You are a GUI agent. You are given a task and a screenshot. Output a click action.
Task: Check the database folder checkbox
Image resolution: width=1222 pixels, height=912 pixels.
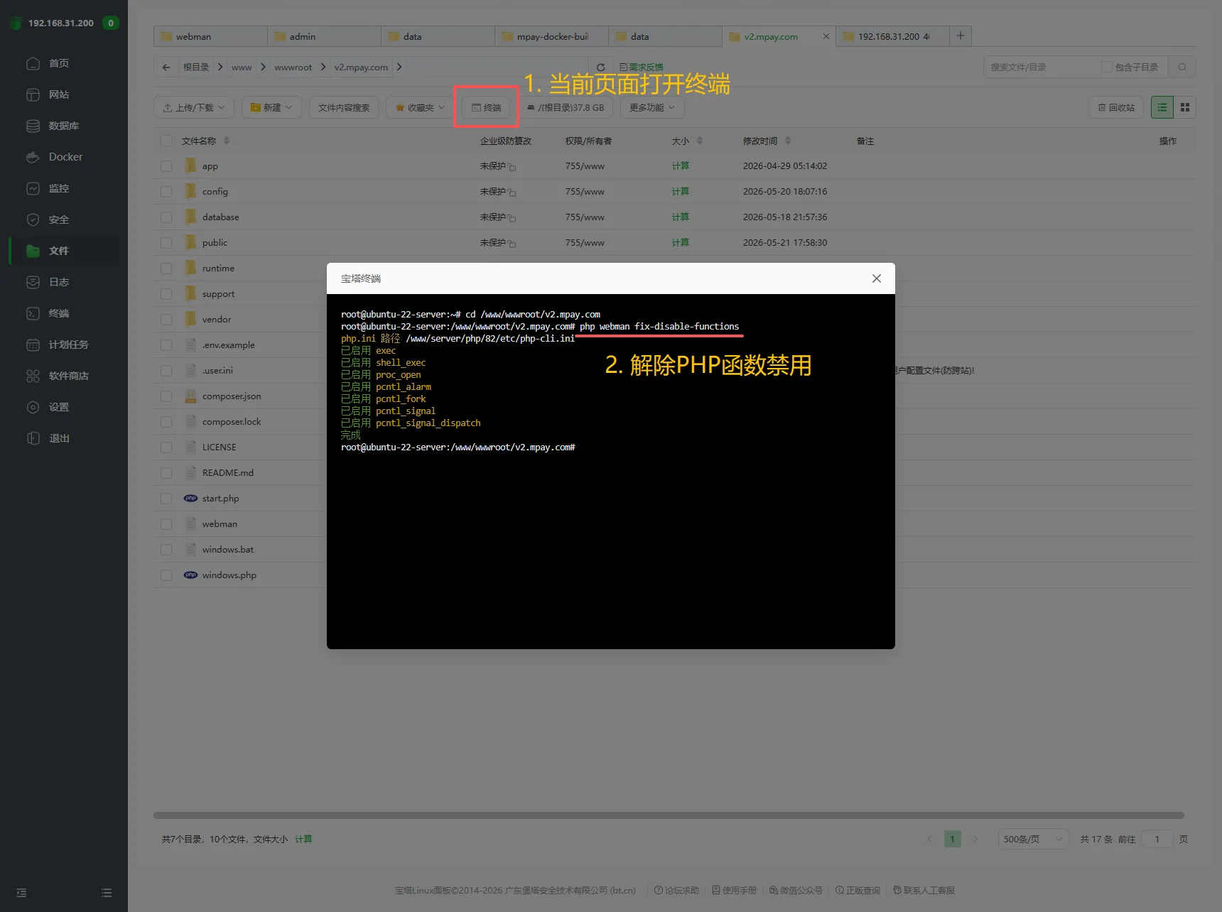(166, 217)
